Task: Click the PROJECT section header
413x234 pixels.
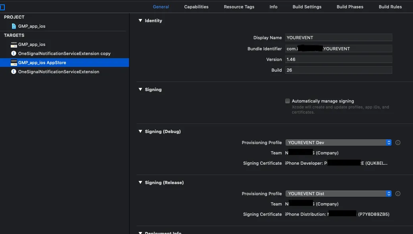Action: point(14,17)
